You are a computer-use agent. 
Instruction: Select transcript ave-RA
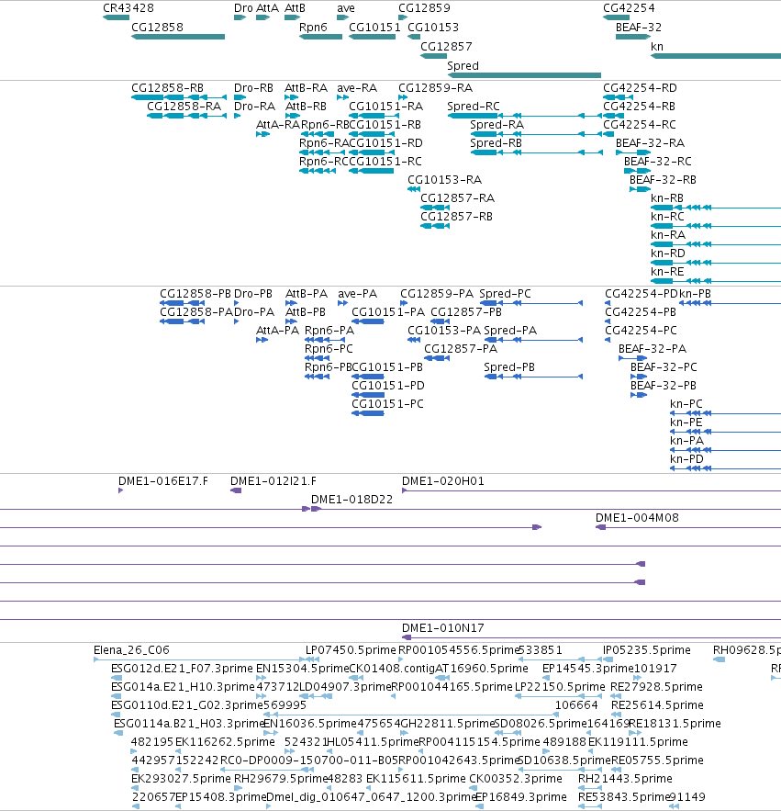(357, 88)
